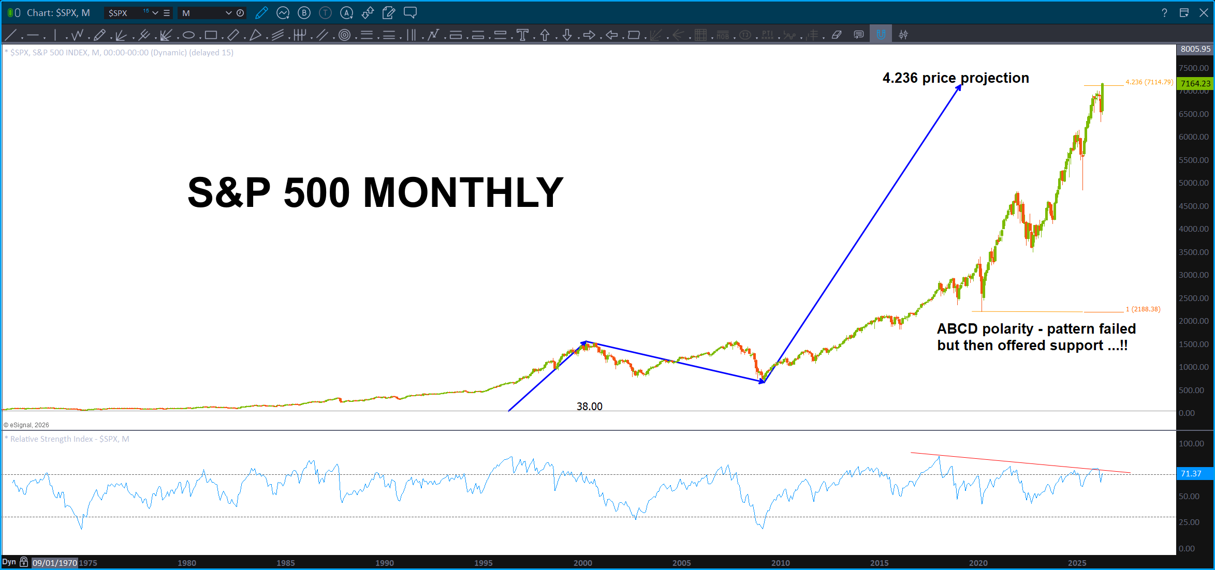1215x570 pixels.
Task: Choose the text annotation tool
Action: 522,35
